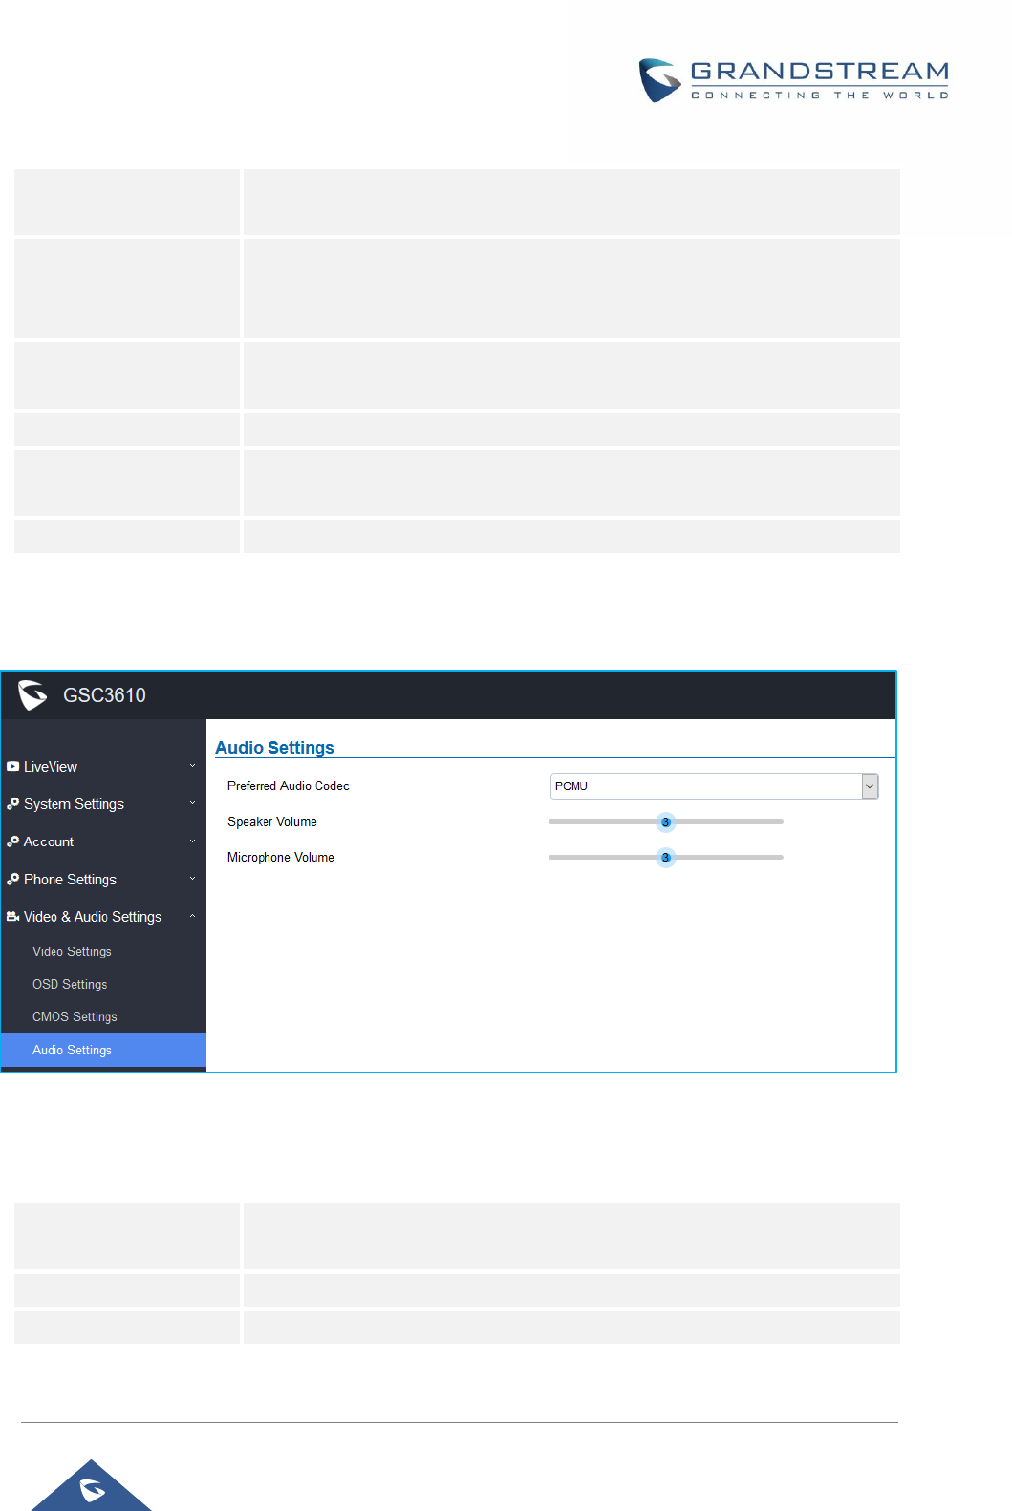This screenshot has width=1012, height=1511.
Task: Open the Account menu
Action: (x=103, y=841)
